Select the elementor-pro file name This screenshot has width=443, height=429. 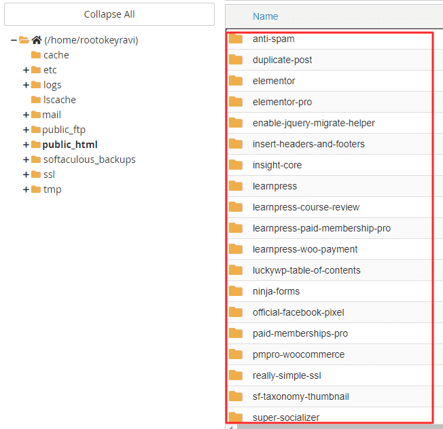(x=282, y=102)
